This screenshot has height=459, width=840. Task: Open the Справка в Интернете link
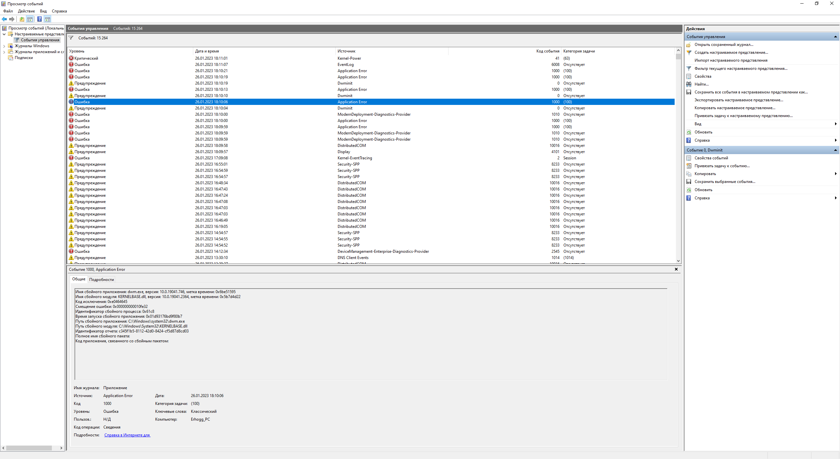pyautogui.click(x=127, y=435)
